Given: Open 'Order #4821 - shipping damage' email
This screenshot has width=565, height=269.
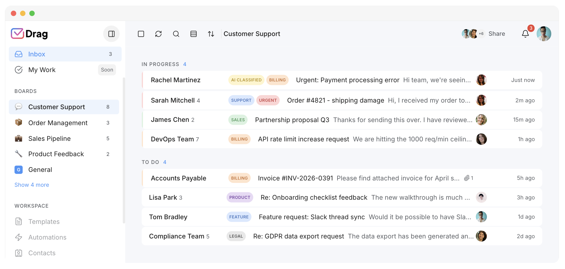Looking at the screenshot, I should (336, 100).
